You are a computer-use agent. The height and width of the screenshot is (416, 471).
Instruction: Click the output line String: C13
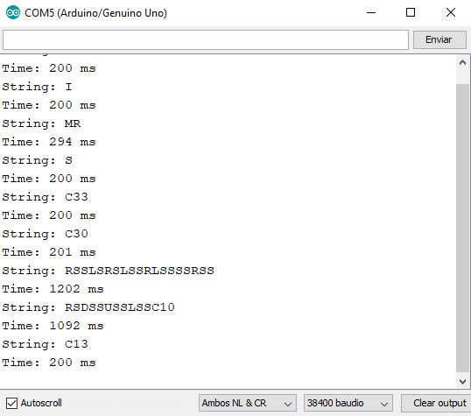coord(45,344)
